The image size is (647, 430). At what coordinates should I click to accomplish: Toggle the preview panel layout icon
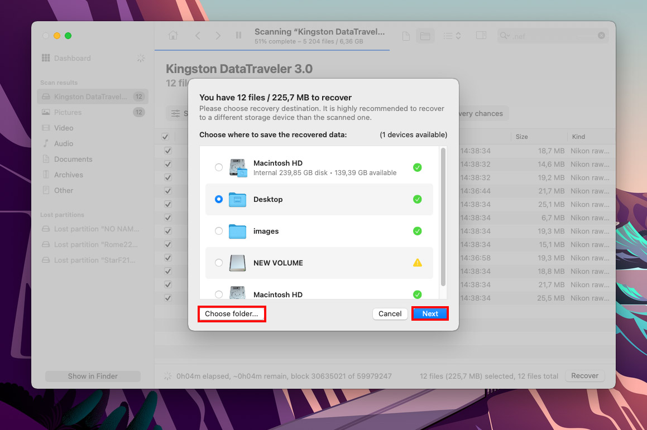[481, 35]
